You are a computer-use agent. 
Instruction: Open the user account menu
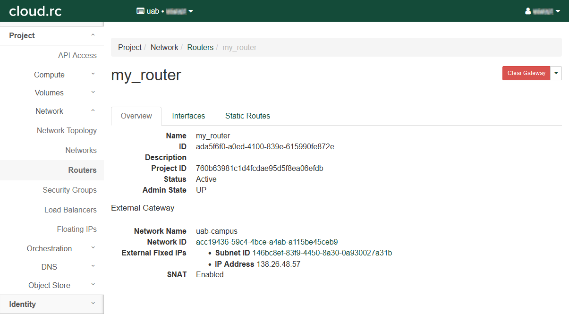(x=543, y=11)
